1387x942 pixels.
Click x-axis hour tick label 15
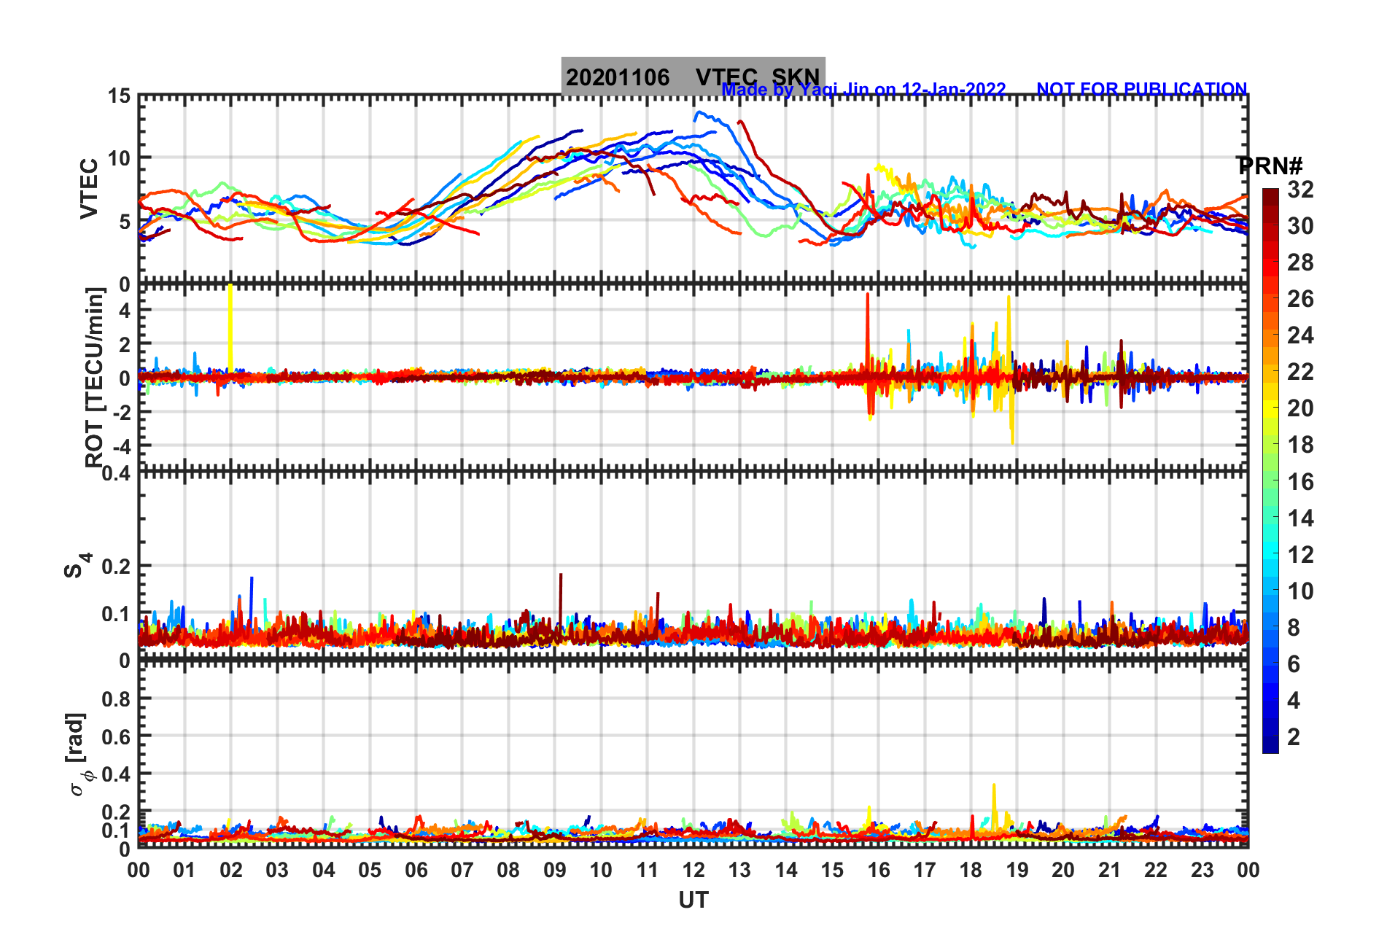click(832, 870)
